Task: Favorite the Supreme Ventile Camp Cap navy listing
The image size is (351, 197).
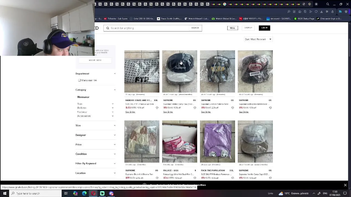Action: click(195, 108)
